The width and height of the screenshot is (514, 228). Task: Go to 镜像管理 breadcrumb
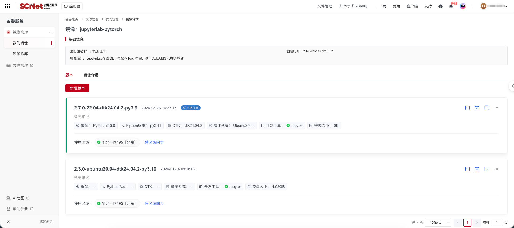[x=92, y=19]
